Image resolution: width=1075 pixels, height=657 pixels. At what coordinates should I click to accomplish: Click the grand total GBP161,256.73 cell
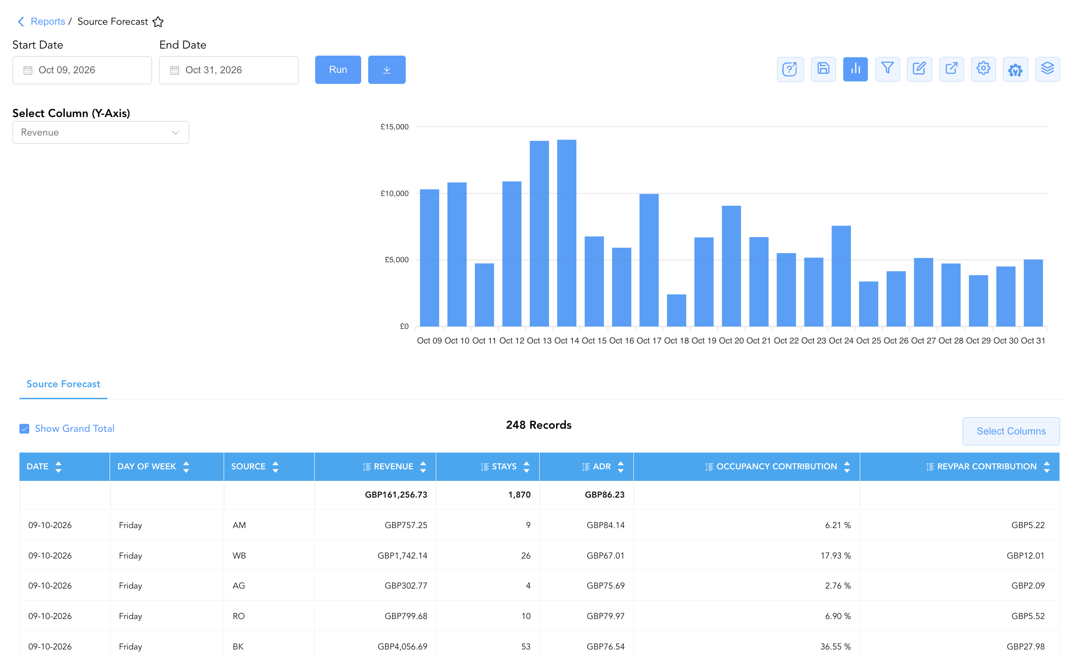pyautogui.click(x=375, y=495)
